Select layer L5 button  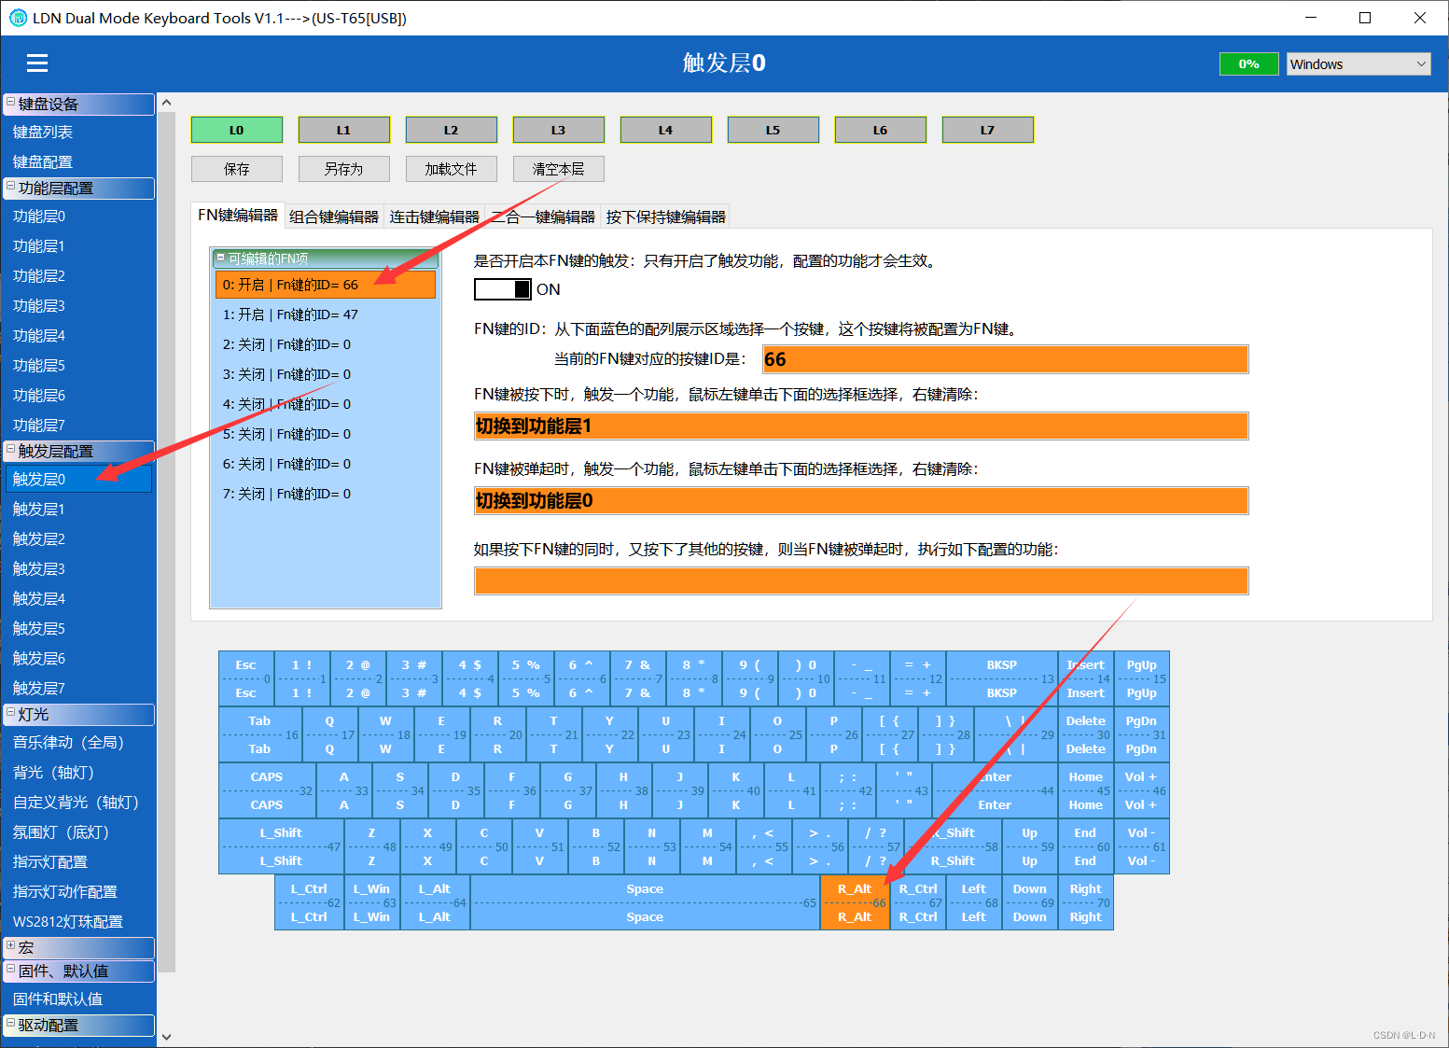(773, 130)
